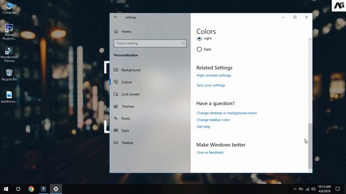Viewport: 346px width, 194px height.
Task: Close the Settings window
Action: pyautogui.click(x=307, y=17)
